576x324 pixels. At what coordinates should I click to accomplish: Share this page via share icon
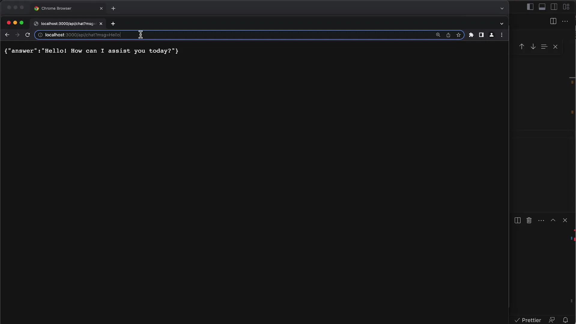448,35
